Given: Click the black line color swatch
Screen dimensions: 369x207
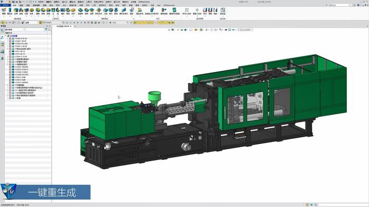Looking at the screenshot, I should click(x=226, y=30).
